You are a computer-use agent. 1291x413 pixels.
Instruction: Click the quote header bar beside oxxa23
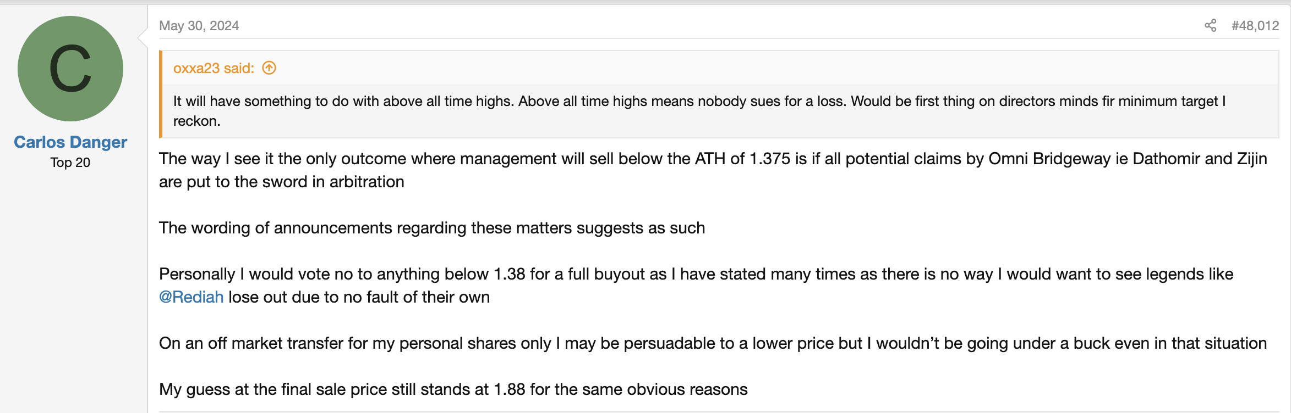click(x=720, y=68)
